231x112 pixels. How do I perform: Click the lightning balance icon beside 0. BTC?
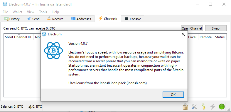pyautogui.click(x=30, y=107)
